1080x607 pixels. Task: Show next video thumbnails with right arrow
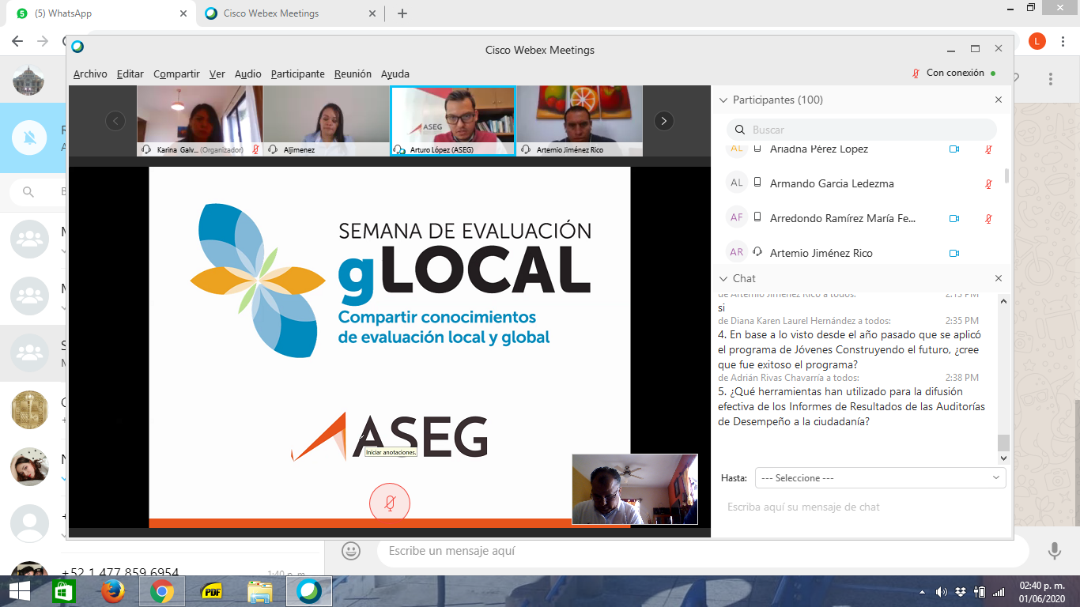click(x=664, y=121)
